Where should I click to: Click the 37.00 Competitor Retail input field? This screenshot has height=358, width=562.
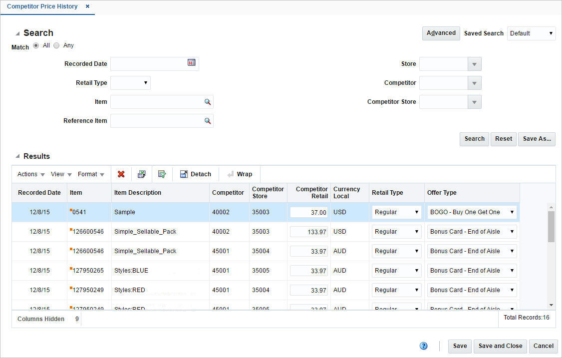308,212
